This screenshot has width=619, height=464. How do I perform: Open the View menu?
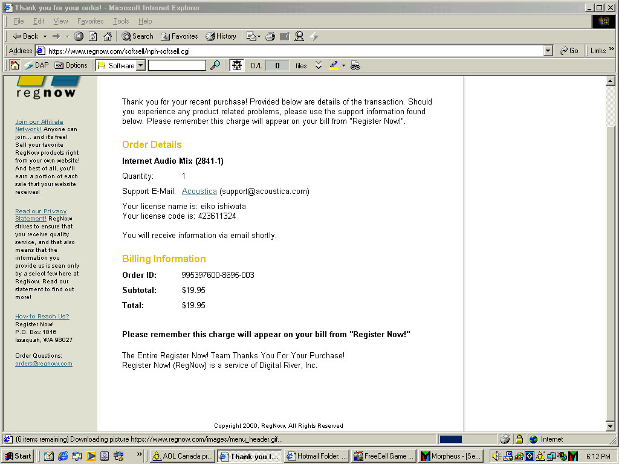[61, 21]
